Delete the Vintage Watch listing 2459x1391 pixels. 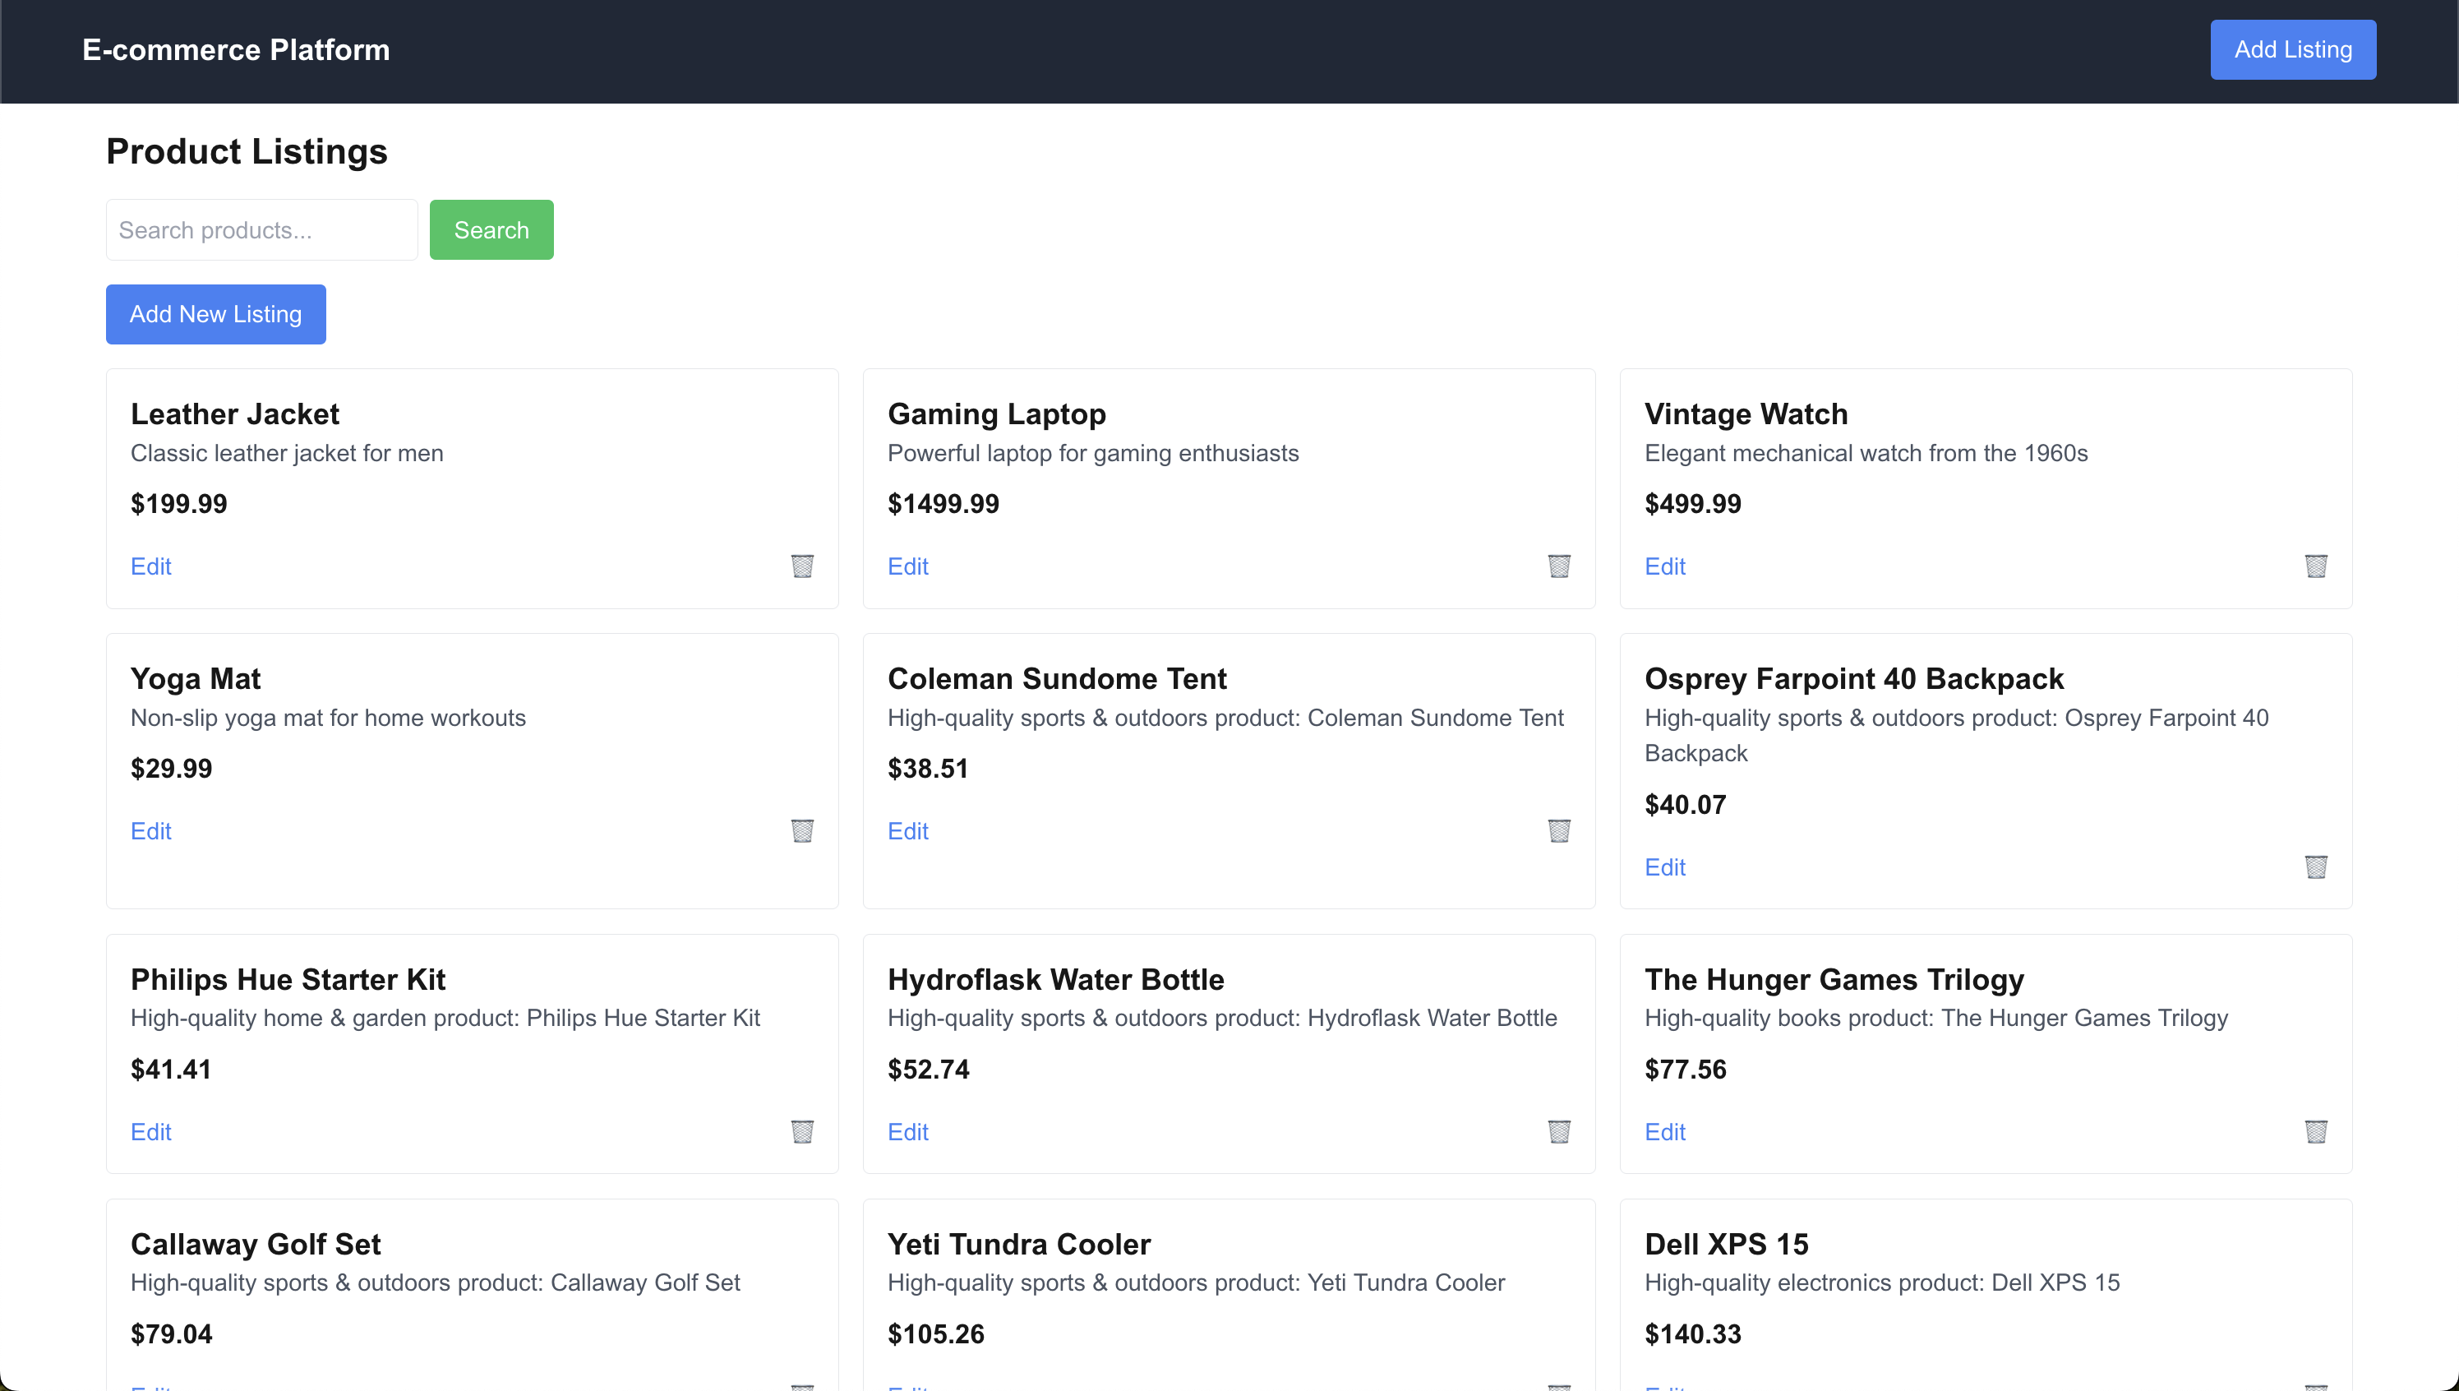click(2316, 566)
